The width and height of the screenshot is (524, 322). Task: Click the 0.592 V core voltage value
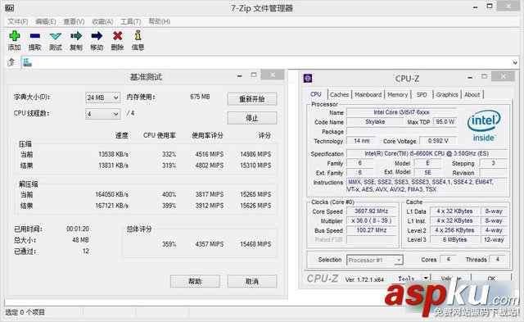click(x=438, y=141)
